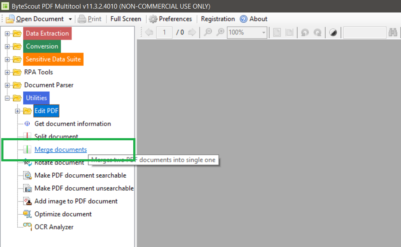
Task: Click the zoom out magnifier
Action: tap(208, 32)
